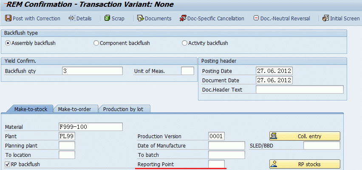
Task: Click the SLED/BBD input field
Action: click(322, 145)
